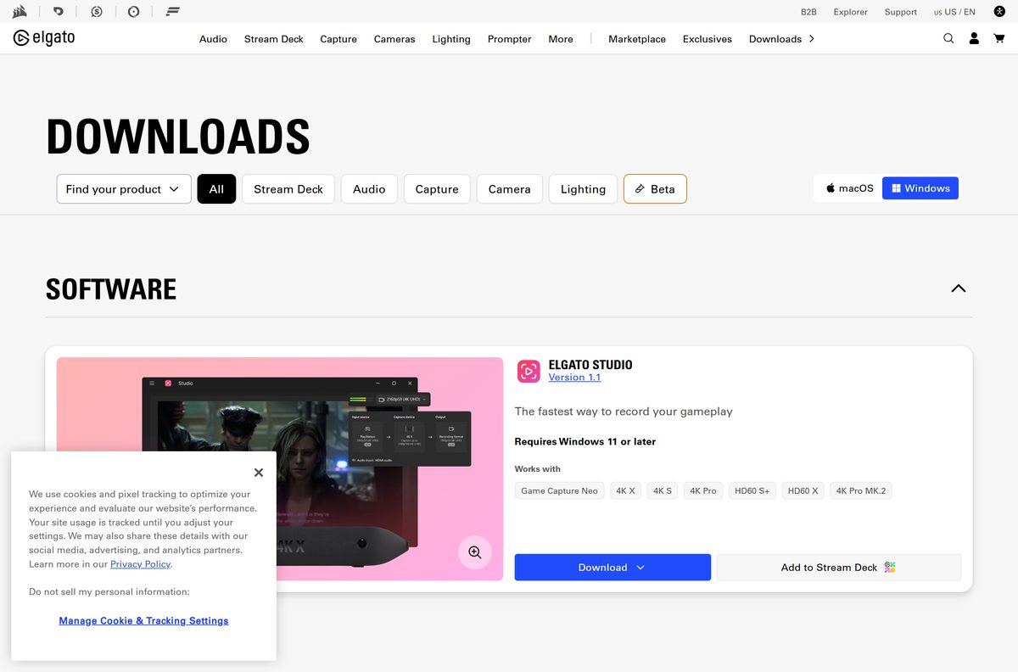Open the Corsair sails brand logo
Viewport: 1018px width, 672px height.
pyautogui.click(x=20, y=12)
